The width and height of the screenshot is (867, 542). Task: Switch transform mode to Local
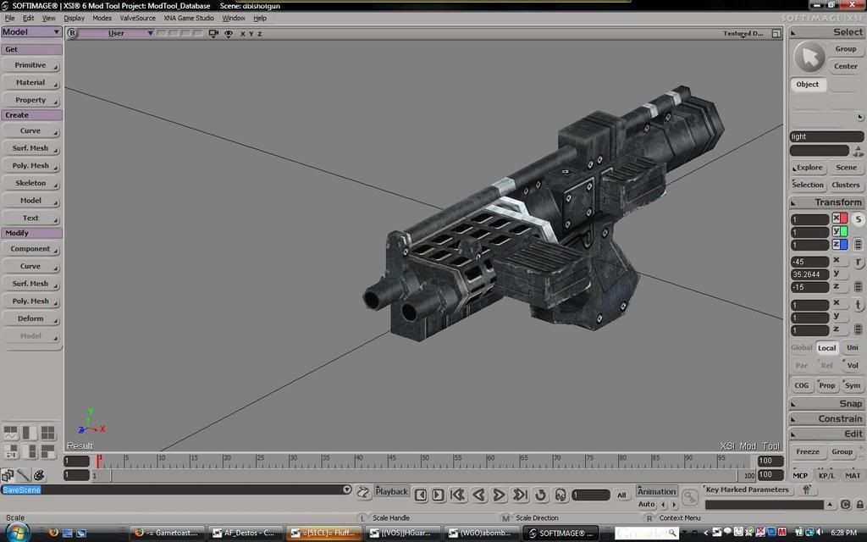826,348
